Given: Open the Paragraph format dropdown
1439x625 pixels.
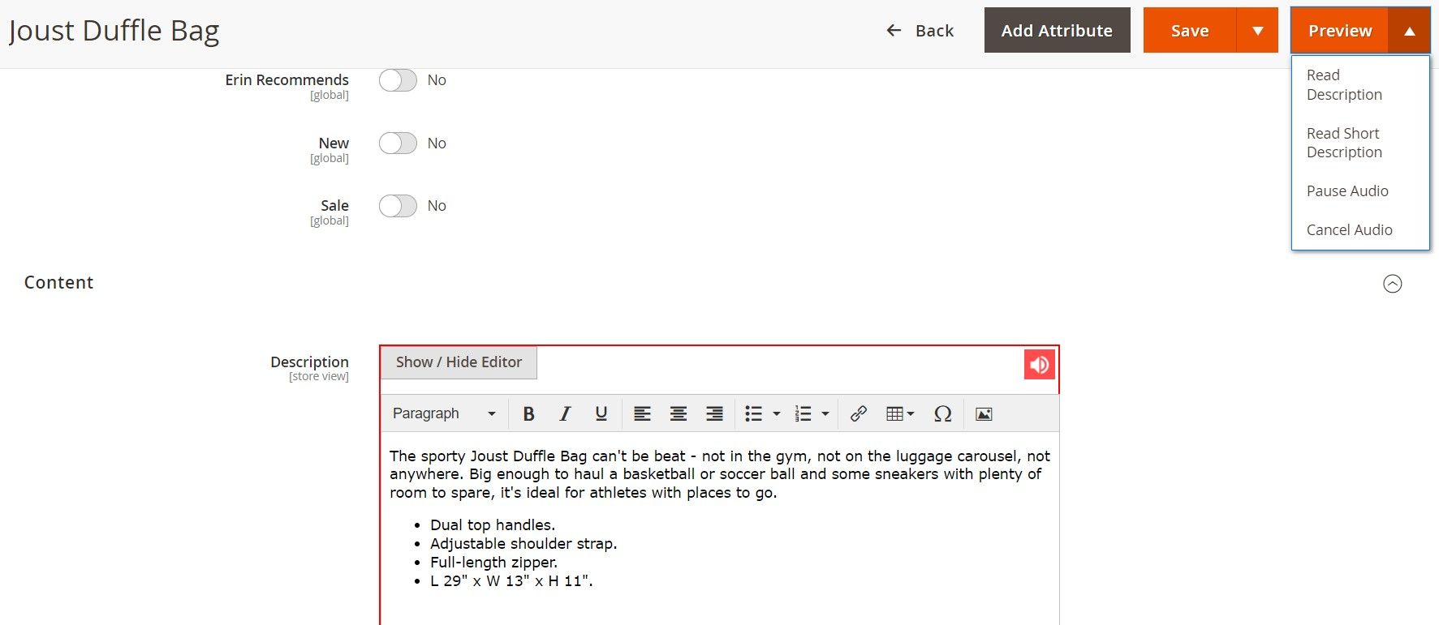Looking at the screenshot, I should 443,413.
